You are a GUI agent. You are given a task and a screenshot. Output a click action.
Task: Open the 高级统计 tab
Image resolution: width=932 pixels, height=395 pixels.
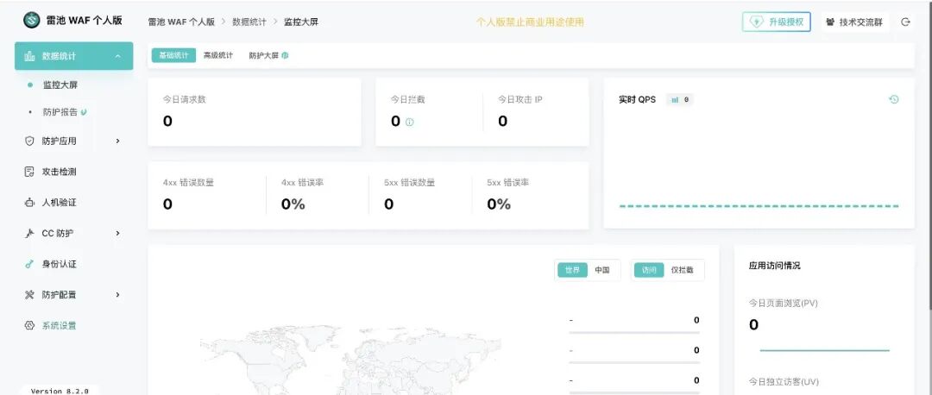pyautogui.click(x=218, y=55)
